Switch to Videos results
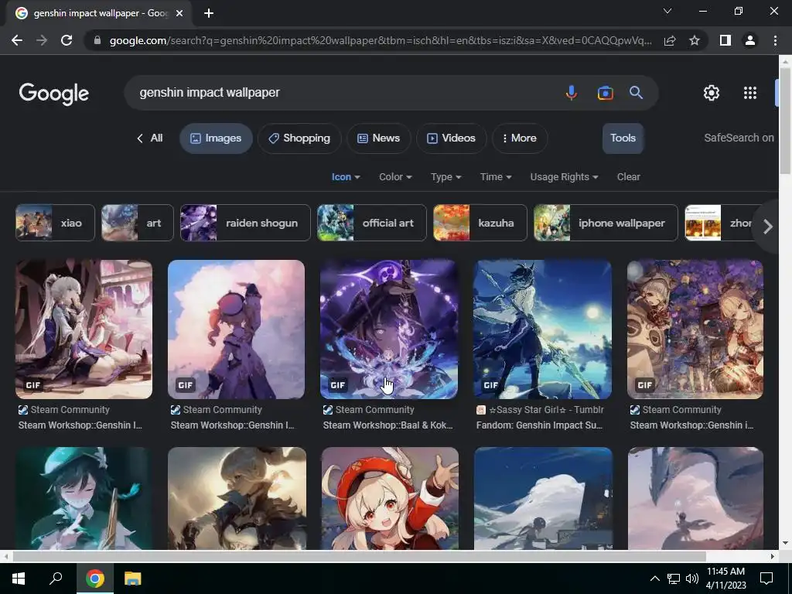This screenshot has width=792, height=594. click(452, 138)
